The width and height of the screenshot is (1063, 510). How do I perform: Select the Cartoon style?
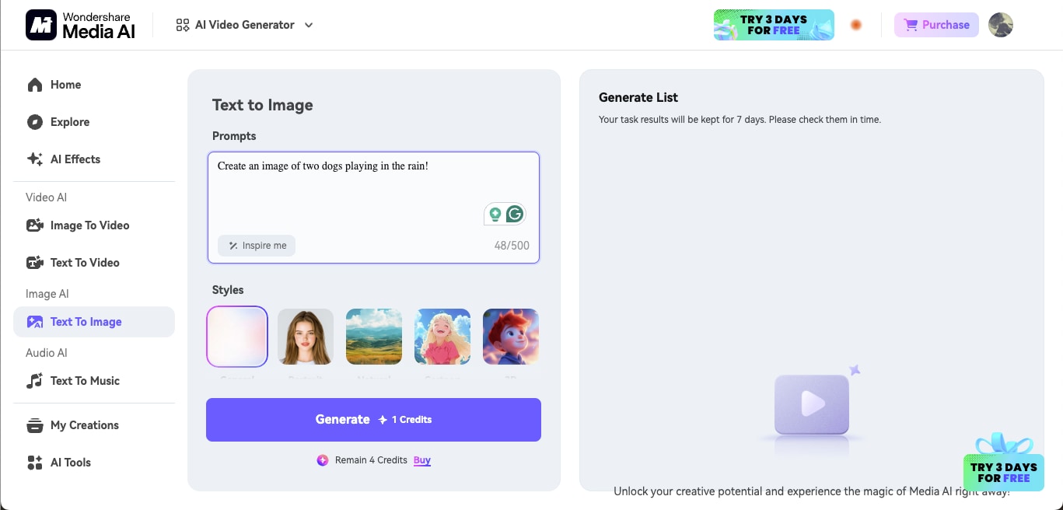[x=442, y=337]
